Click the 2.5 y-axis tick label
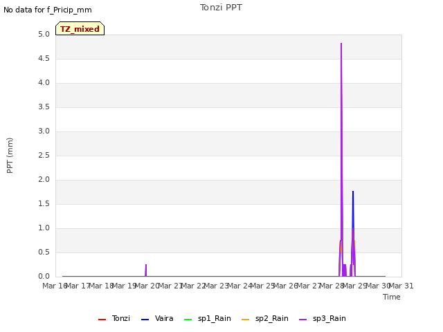443x332 pixels. point(44,155)
